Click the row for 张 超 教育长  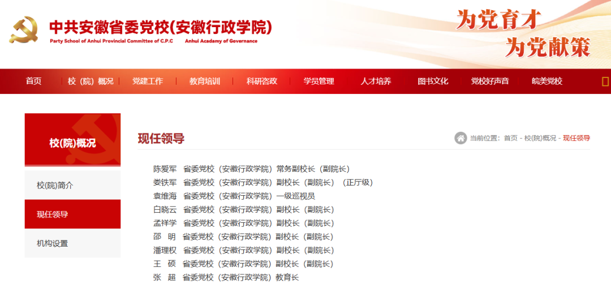point(226,277)
